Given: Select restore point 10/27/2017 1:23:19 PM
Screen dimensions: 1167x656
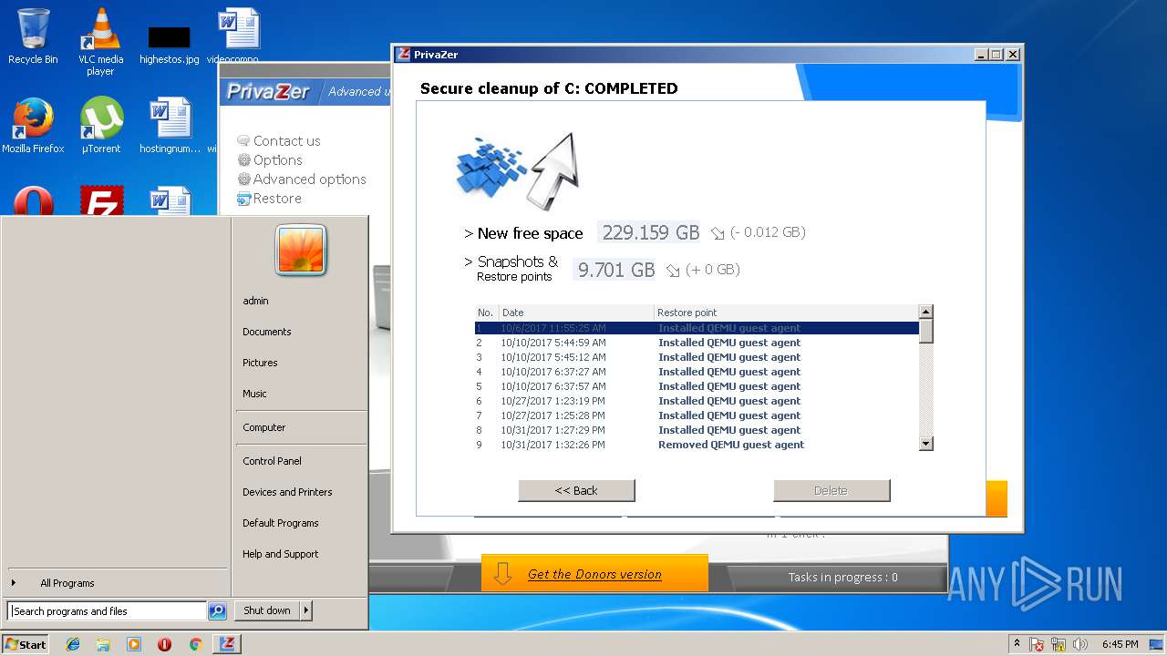Looking at the screenshot, I should click(x=697, y=401).
